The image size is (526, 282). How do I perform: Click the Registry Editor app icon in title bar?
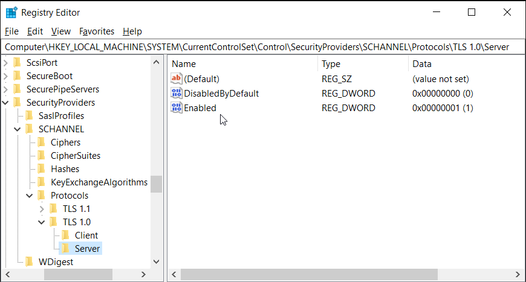(11, 12)
